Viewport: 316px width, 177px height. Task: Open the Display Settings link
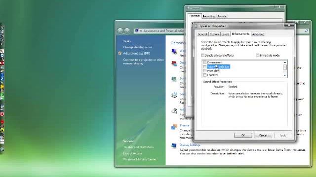[x=190, y=145]
